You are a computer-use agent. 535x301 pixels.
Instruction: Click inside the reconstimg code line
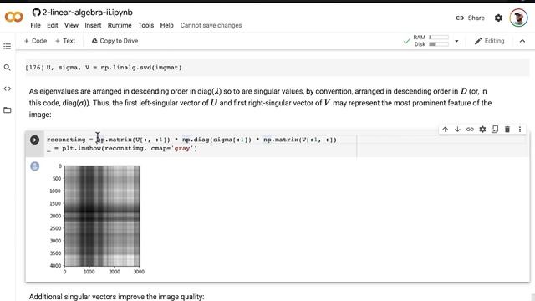[x=191, y=140]
